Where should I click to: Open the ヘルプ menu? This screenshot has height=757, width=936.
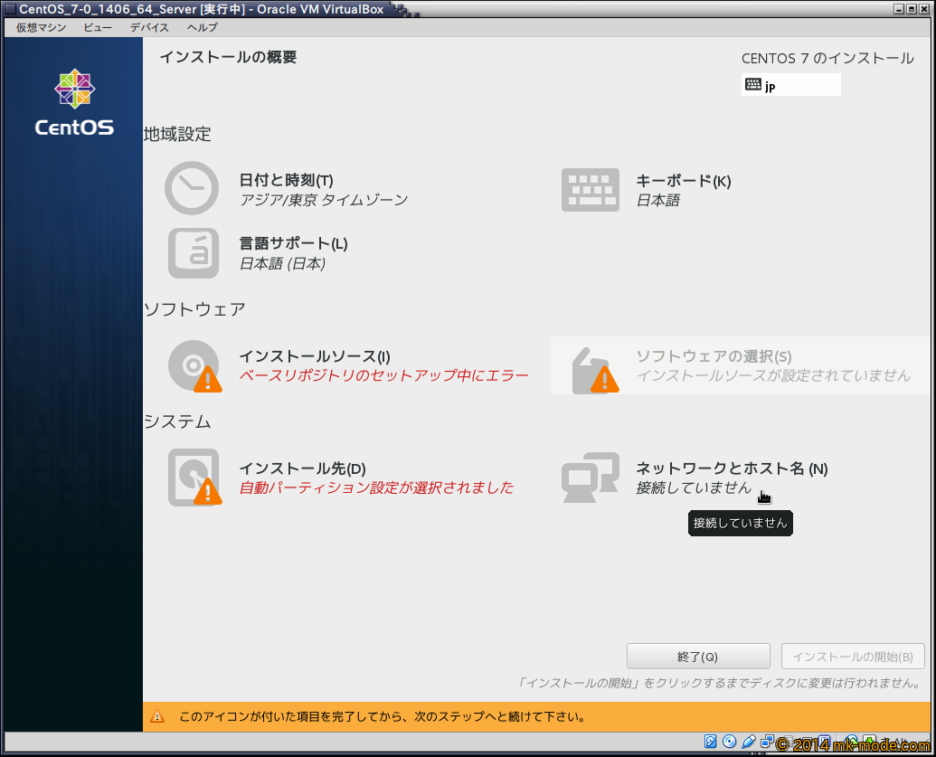click(202, 27)
